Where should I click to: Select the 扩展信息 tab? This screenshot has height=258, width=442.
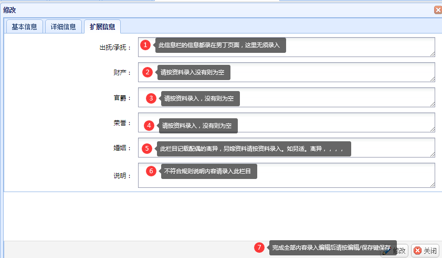(102, 27)
